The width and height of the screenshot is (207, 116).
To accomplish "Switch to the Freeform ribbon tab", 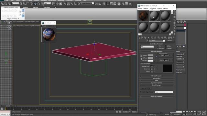I will [x=25, y=7].
